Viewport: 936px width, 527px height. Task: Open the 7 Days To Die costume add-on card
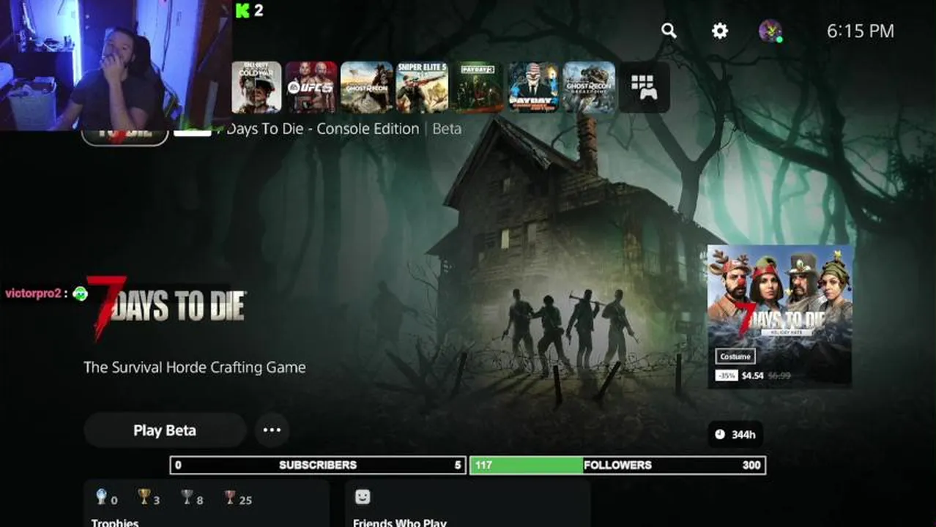click(779, 316)
